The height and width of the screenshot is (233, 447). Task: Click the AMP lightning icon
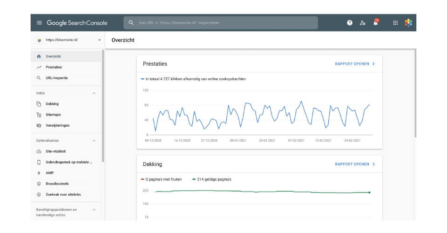(x=39, y=173)
